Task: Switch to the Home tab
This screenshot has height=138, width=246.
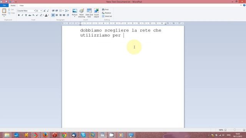Action: [13, 5]
